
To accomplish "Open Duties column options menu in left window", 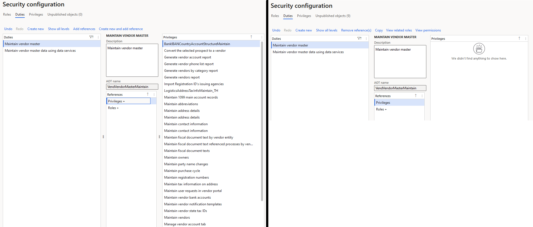I will pyautogui.click(x=98, y=37).
